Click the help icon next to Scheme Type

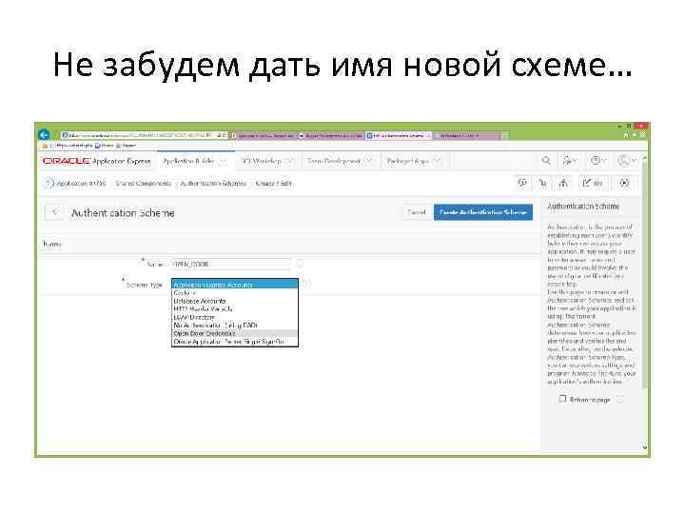(x=306, y=284)
